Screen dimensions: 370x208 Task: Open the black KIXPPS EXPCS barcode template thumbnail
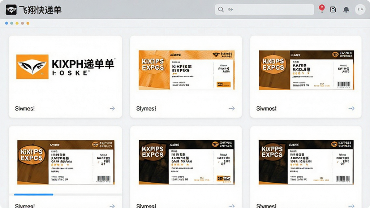306,162
